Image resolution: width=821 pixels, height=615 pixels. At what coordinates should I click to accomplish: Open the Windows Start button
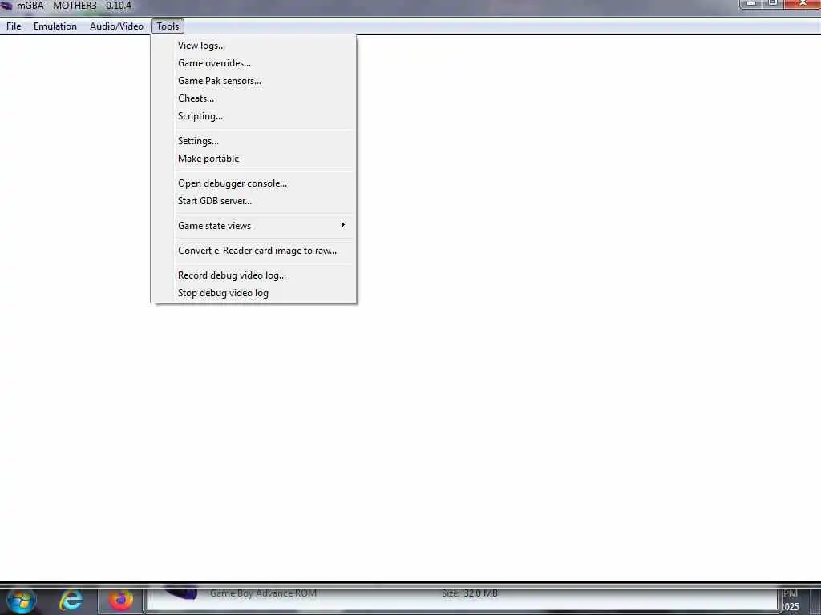click(21, 600)
